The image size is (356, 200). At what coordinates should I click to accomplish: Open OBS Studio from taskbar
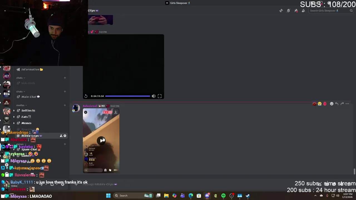tap(232, 196)
